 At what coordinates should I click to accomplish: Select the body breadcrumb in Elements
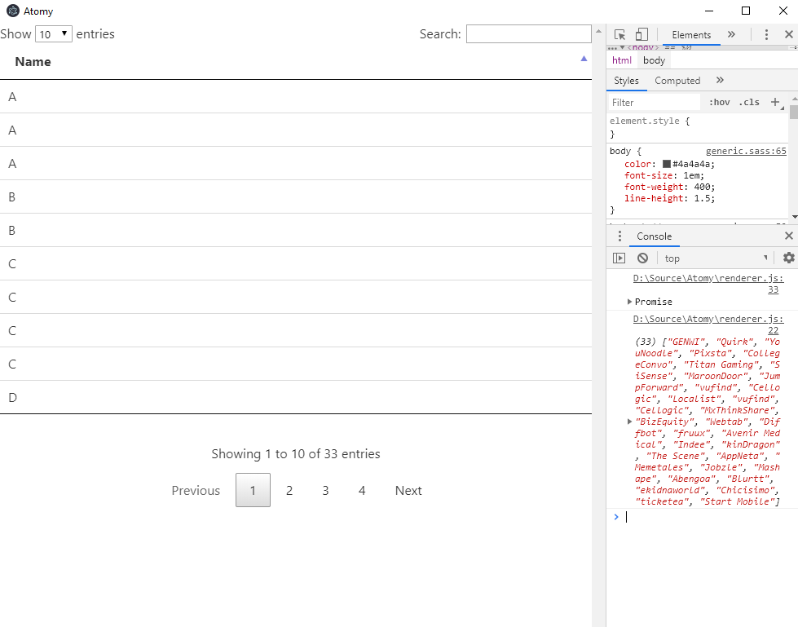[x=655, y=60]
